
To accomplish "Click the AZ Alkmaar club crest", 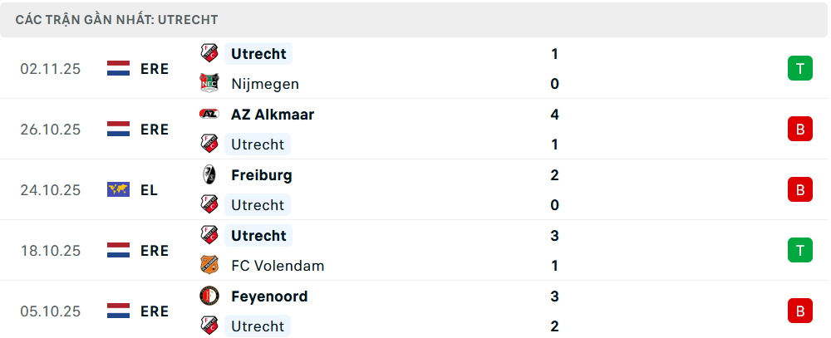I will [209, 114].
